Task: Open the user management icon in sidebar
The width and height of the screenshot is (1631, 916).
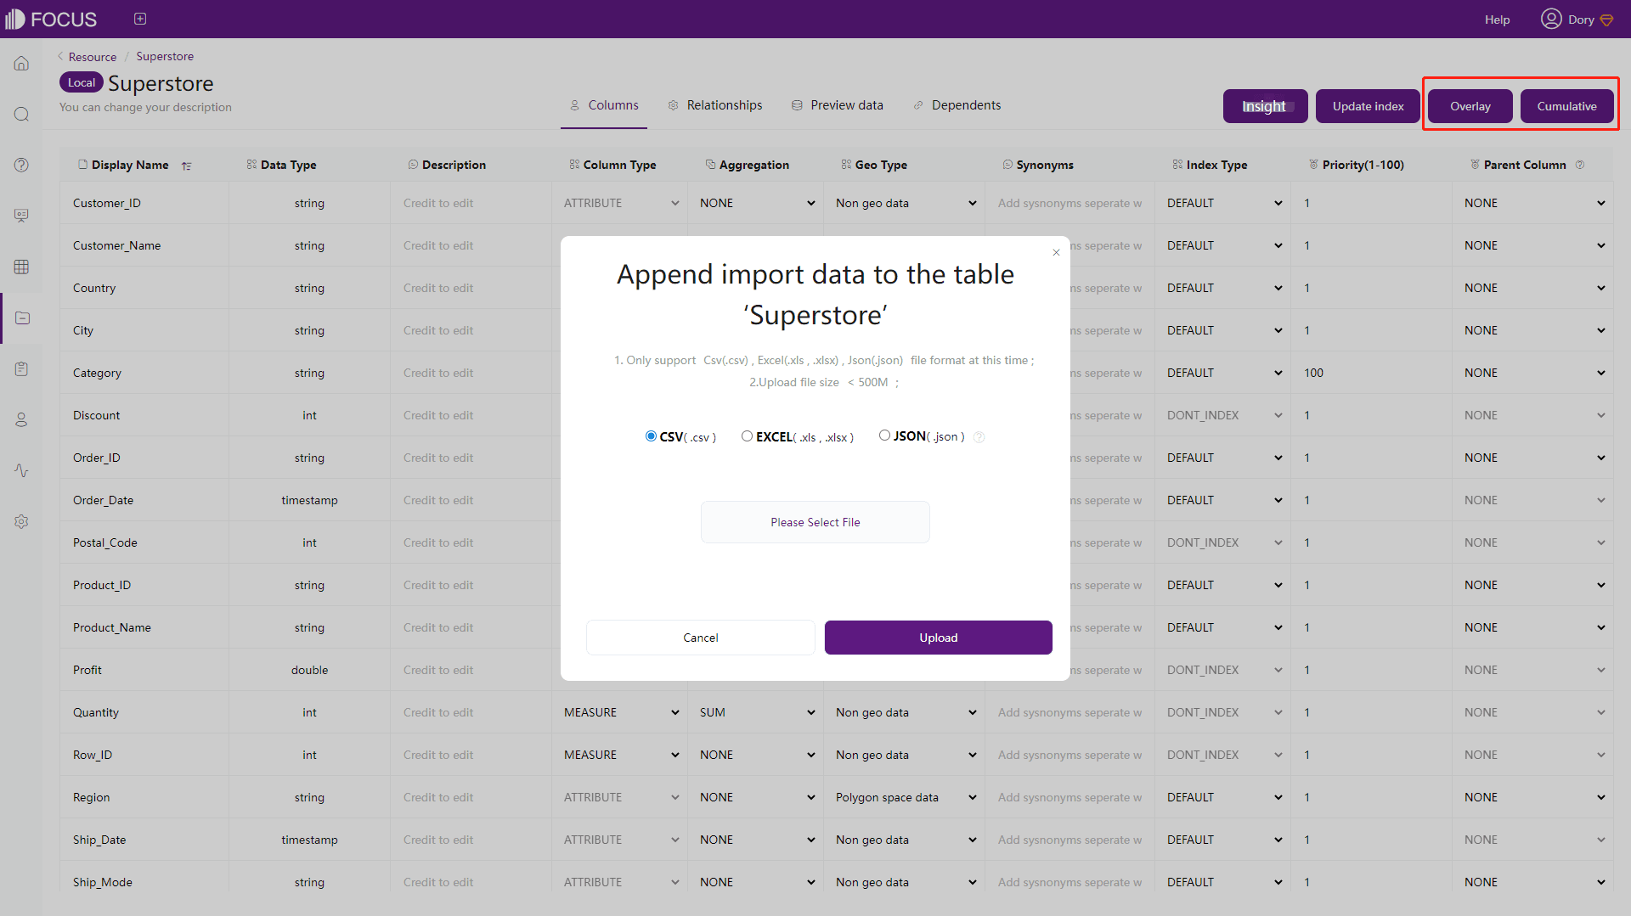Action: pyautogui.click(x=21, y=419)
